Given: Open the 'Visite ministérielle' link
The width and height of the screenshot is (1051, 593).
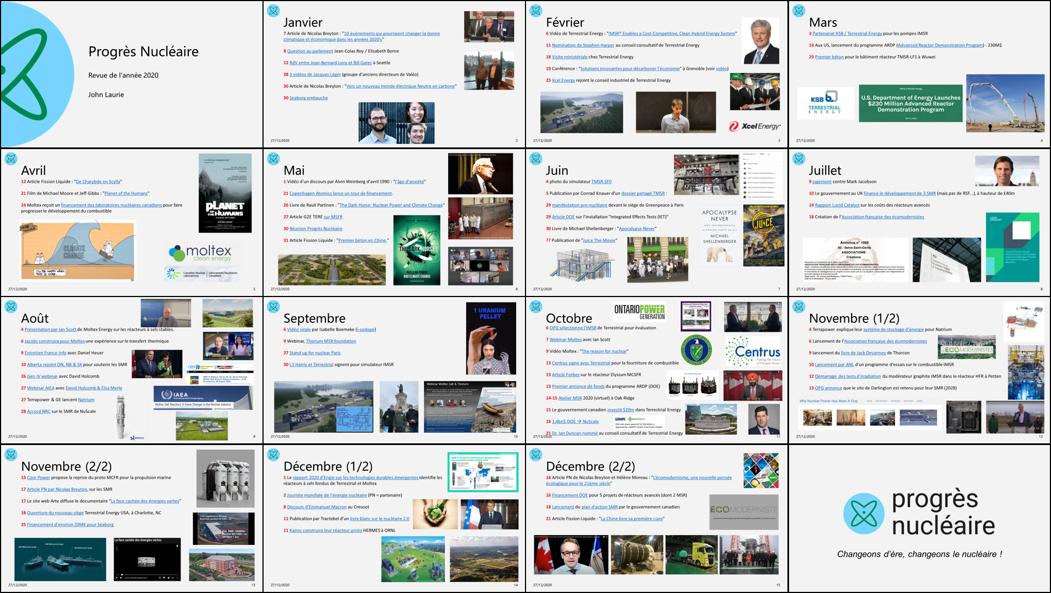Looking at the screenshot, I should point(570,57).
